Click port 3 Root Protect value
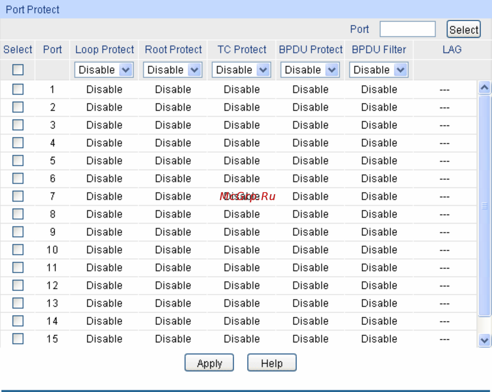The height and width of the screenshot is (392, 492). click(173, 125)
